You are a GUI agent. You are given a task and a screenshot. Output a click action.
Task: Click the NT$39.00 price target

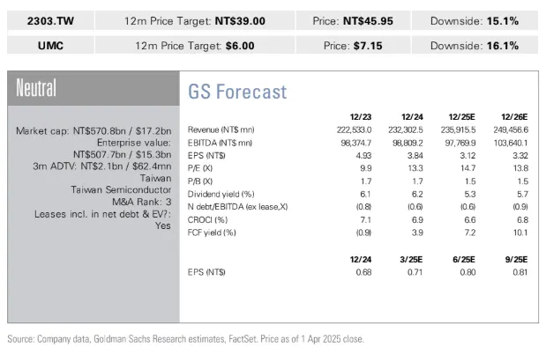pos(240,21)
